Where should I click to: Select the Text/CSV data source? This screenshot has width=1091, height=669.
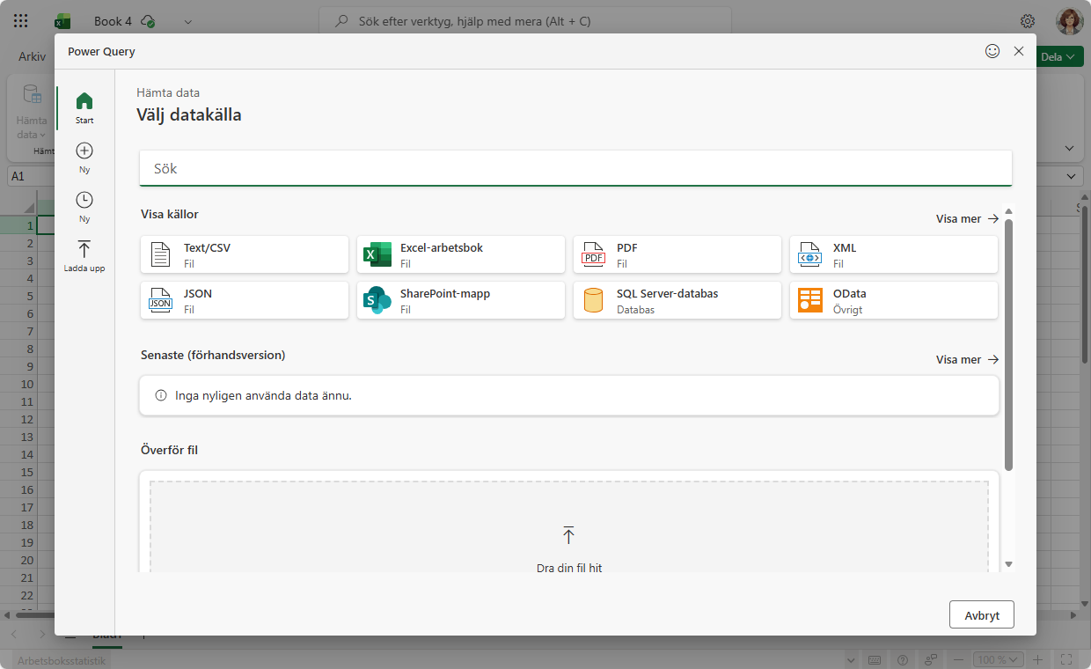click(244, 255)
